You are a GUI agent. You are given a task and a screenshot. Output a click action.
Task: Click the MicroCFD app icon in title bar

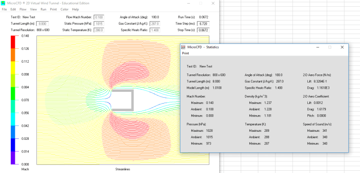(x=3, y=3)
